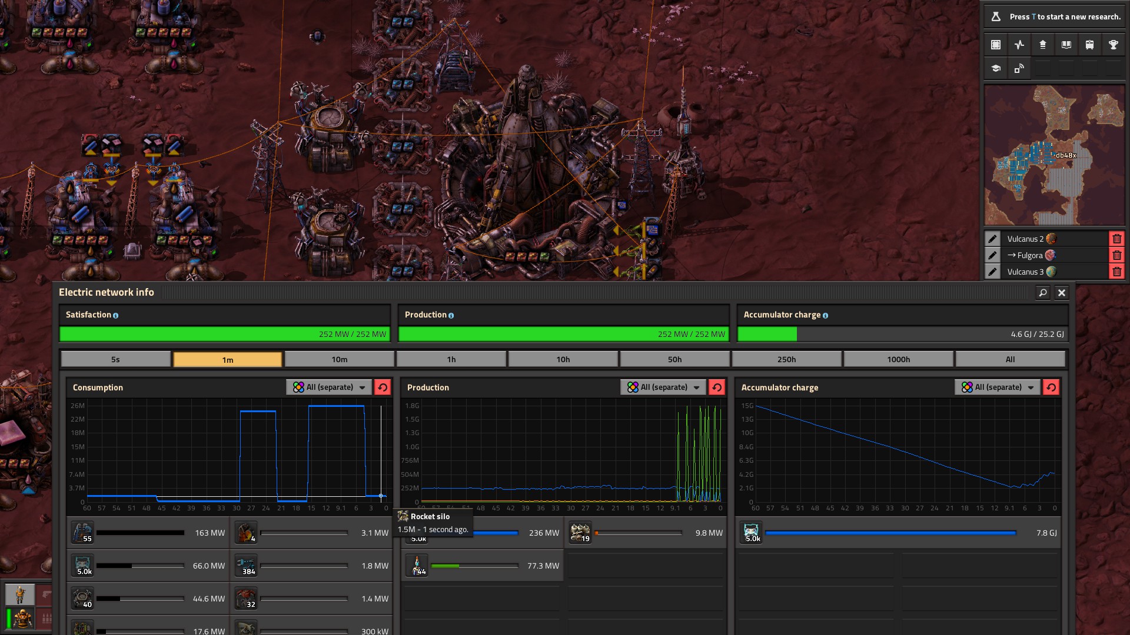Open search in Electric network info

1043,292
